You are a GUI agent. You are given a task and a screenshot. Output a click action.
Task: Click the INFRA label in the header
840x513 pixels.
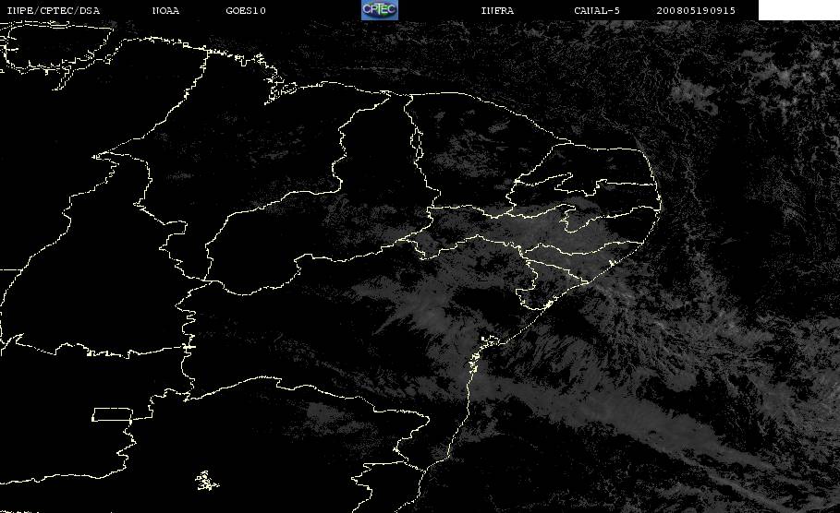click(x=497, y=11)
